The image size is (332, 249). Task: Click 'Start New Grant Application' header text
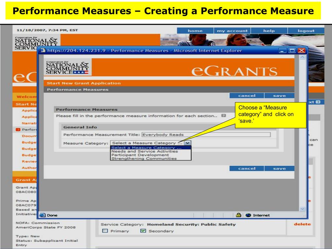[x=84, y=83]
